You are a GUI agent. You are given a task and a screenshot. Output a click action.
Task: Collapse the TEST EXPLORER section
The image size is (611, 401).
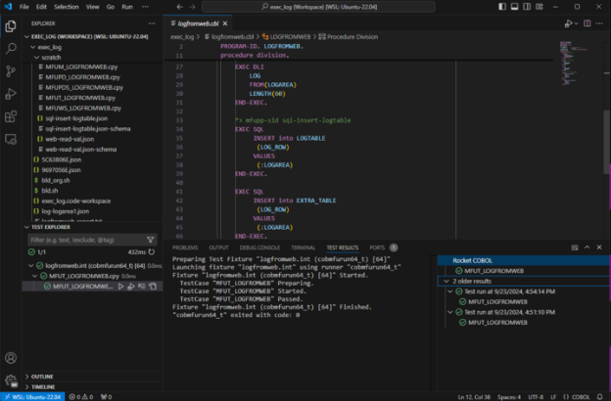pyautogui.click(x=26, y=227)
